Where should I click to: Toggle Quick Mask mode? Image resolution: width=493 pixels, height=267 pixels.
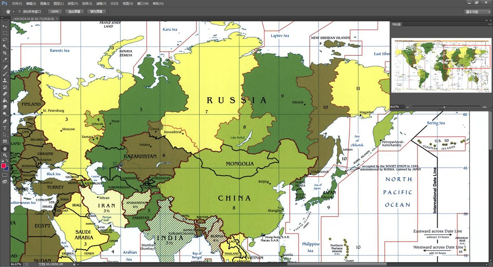[x=5, y=175]
